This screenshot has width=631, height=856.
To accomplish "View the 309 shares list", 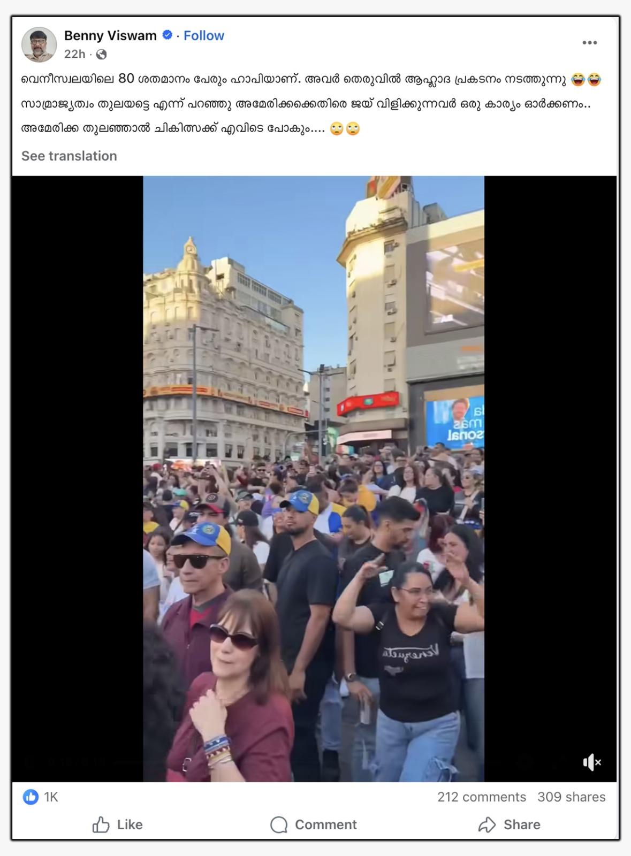I will pos(572,797).
